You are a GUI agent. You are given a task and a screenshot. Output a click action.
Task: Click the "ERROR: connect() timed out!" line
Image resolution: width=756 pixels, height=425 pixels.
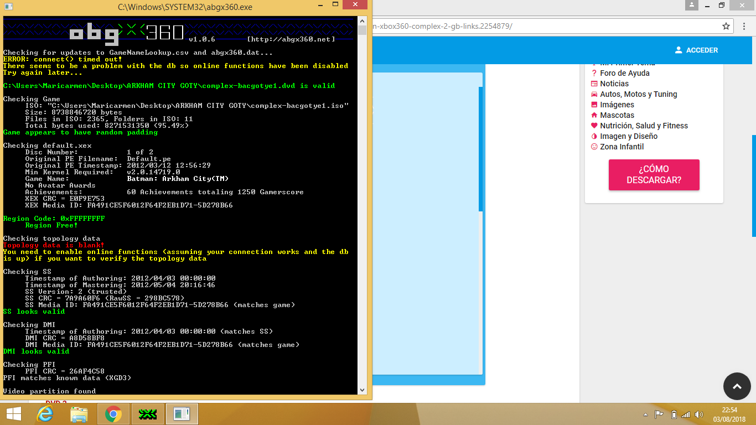point(63,59)
